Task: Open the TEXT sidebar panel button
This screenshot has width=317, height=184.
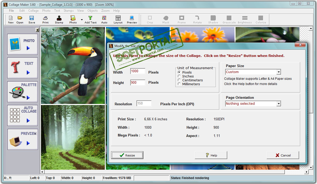Action: pos(23,68)
